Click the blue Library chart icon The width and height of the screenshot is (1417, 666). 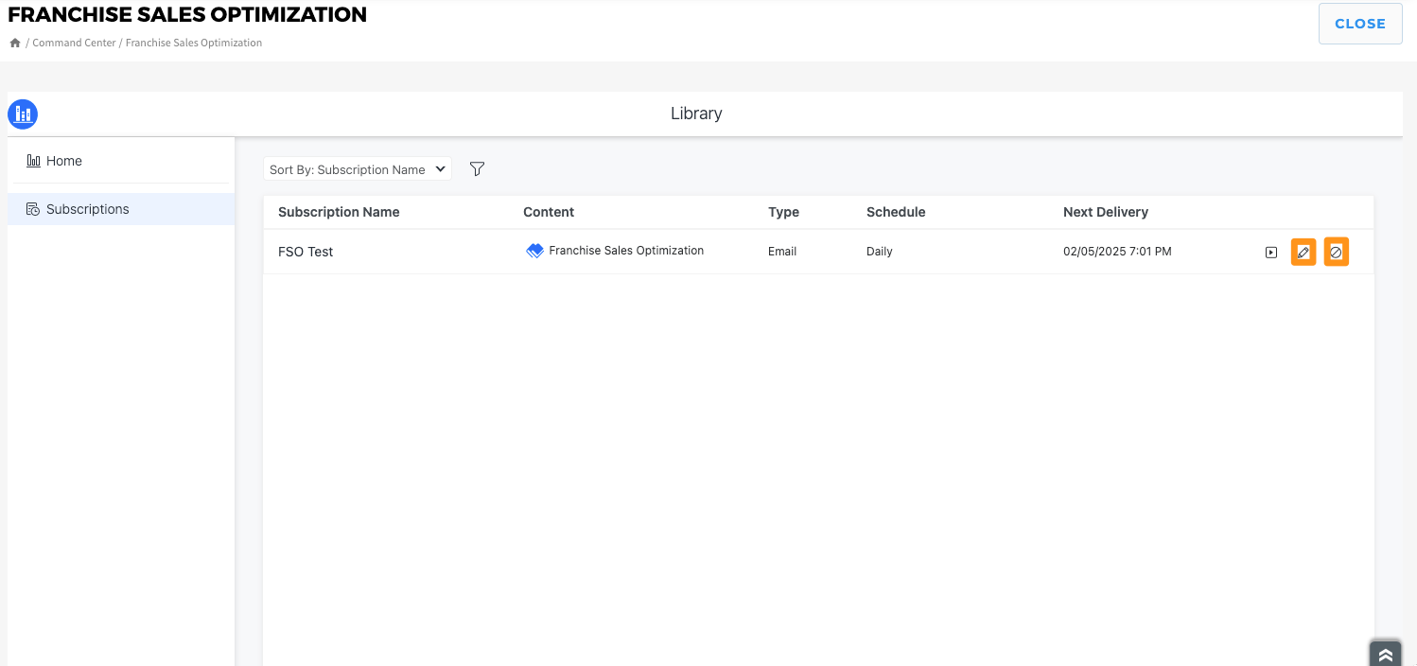23,114
